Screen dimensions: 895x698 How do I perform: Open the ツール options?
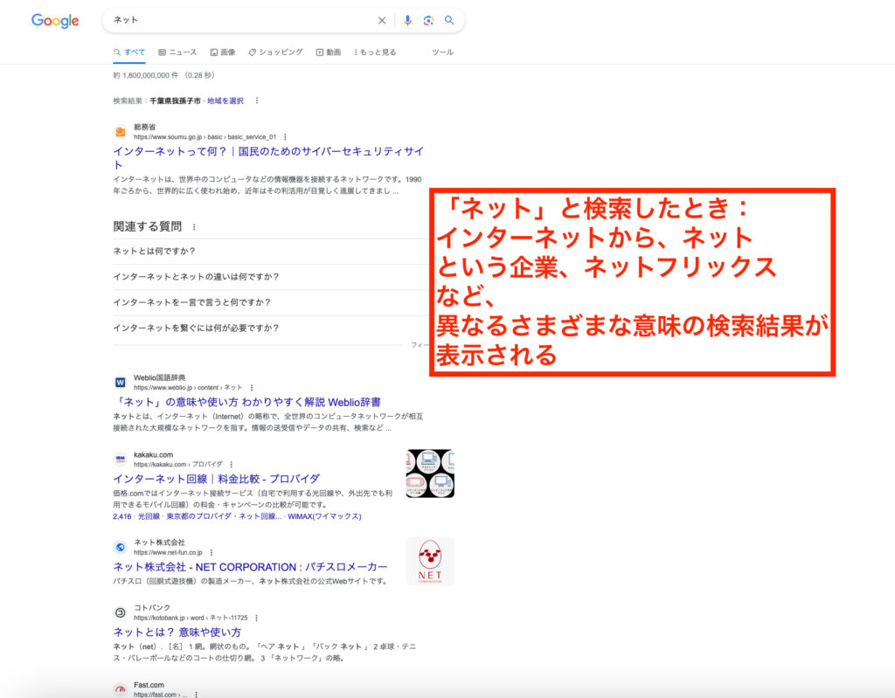pyautogui.click(x=442, y=52)
